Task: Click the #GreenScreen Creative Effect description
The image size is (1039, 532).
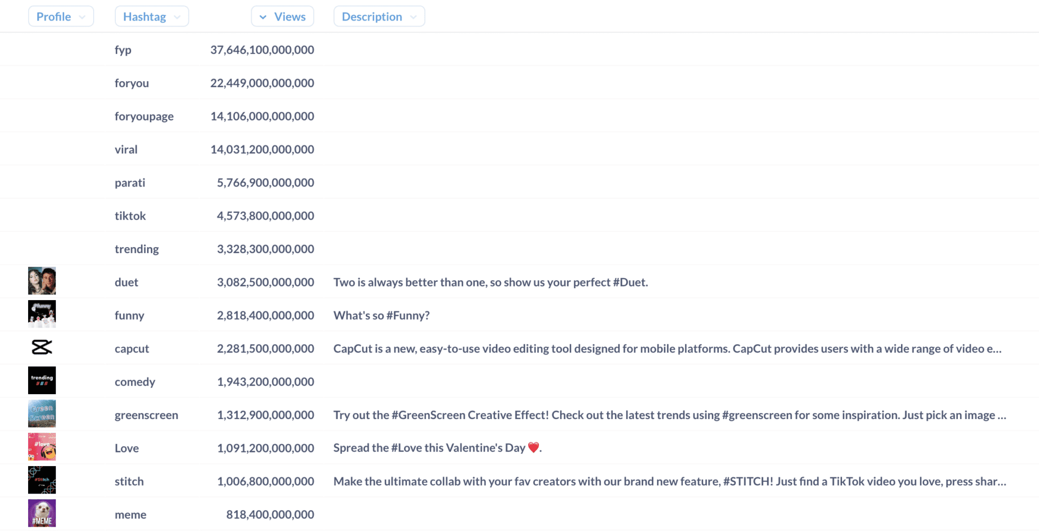Action: tap(670, 415)
